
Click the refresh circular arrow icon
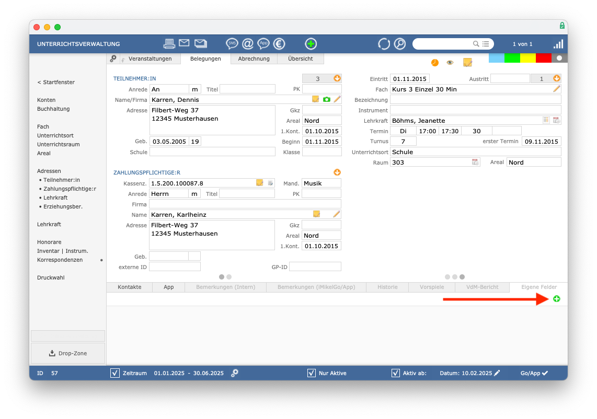384,44
